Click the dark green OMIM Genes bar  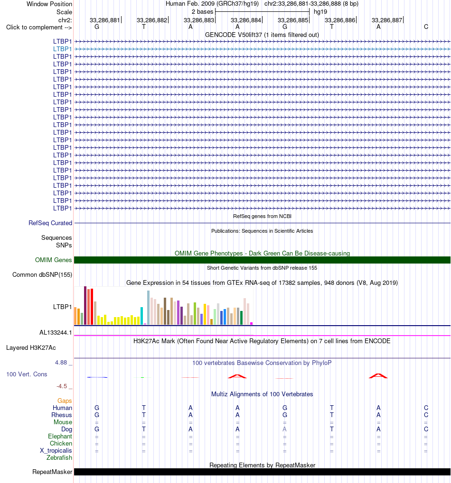click(262, 260)
